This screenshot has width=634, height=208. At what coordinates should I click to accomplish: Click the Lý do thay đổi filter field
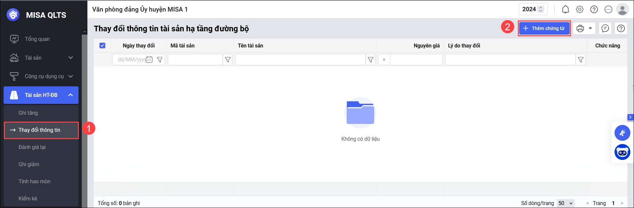[x=510, y=60]
